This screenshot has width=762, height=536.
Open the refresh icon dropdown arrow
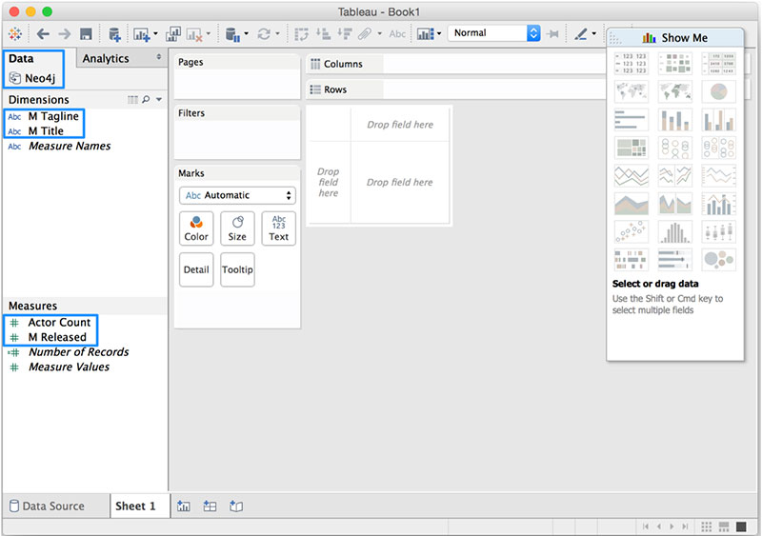(x=277, y=33)
